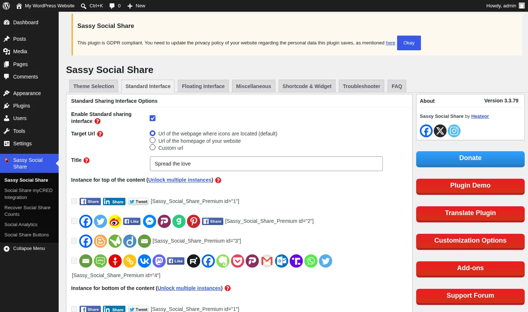
Task: Click the Pinterest icon in id="2" row
Action: (194, 221)
